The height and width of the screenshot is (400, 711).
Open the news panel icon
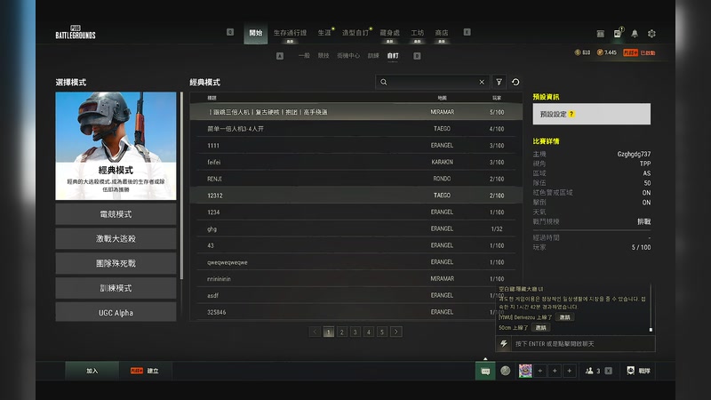[x=601, y=34]
